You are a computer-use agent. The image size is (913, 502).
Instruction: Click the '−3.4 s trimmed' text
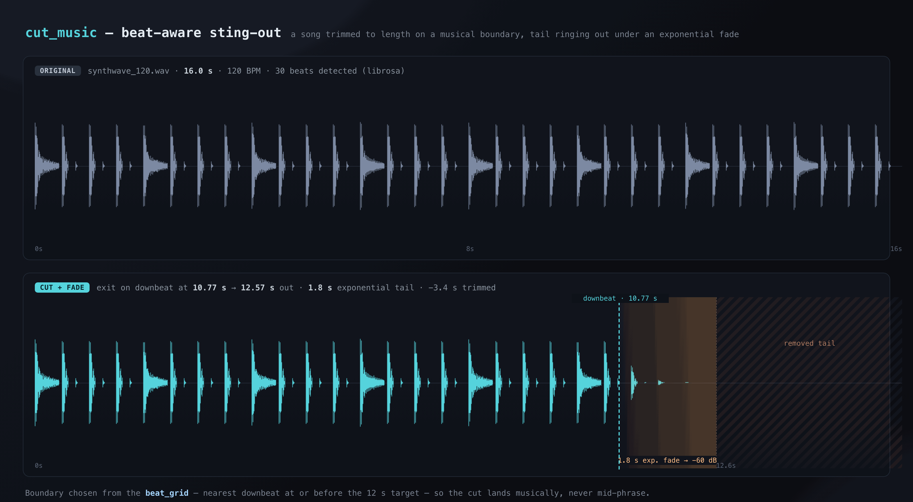tap(462, 288)
